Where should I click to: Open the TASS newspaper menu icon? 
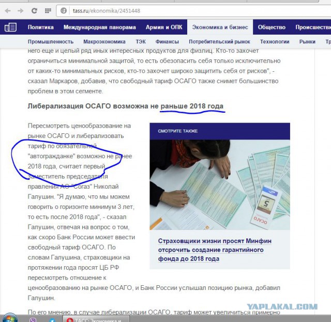tap(10, 27)
